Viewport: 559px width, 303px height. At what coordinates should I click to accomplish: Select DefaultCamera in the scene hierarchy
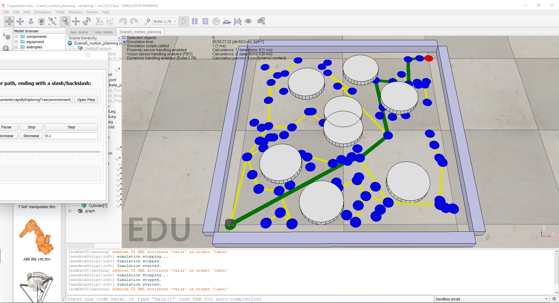pos(98,49)
